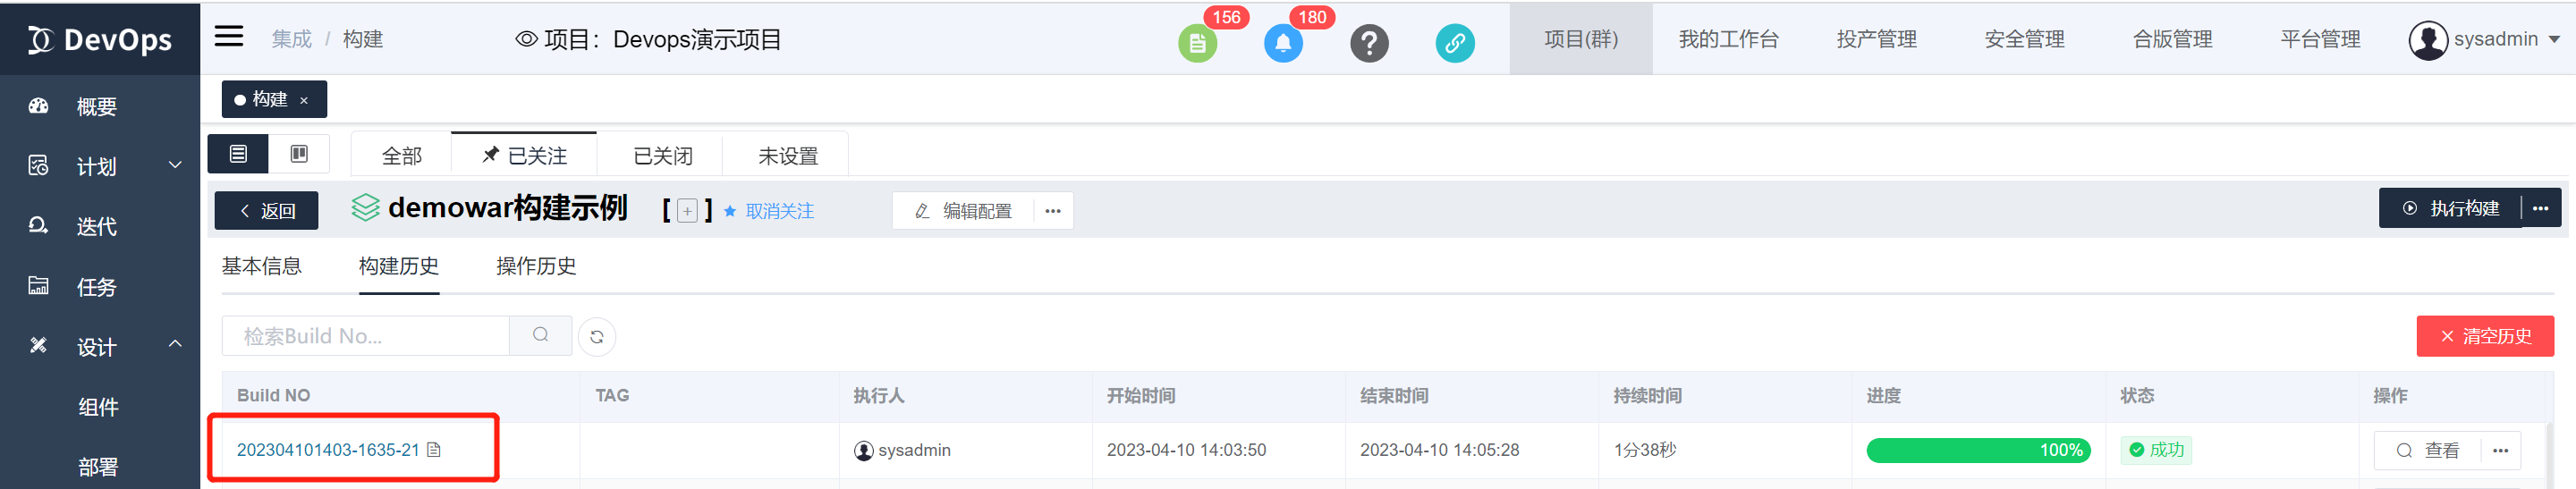Select the 全部 filter tab
Viewport: 2576px width, 489px height.
[x=402, y=156]
